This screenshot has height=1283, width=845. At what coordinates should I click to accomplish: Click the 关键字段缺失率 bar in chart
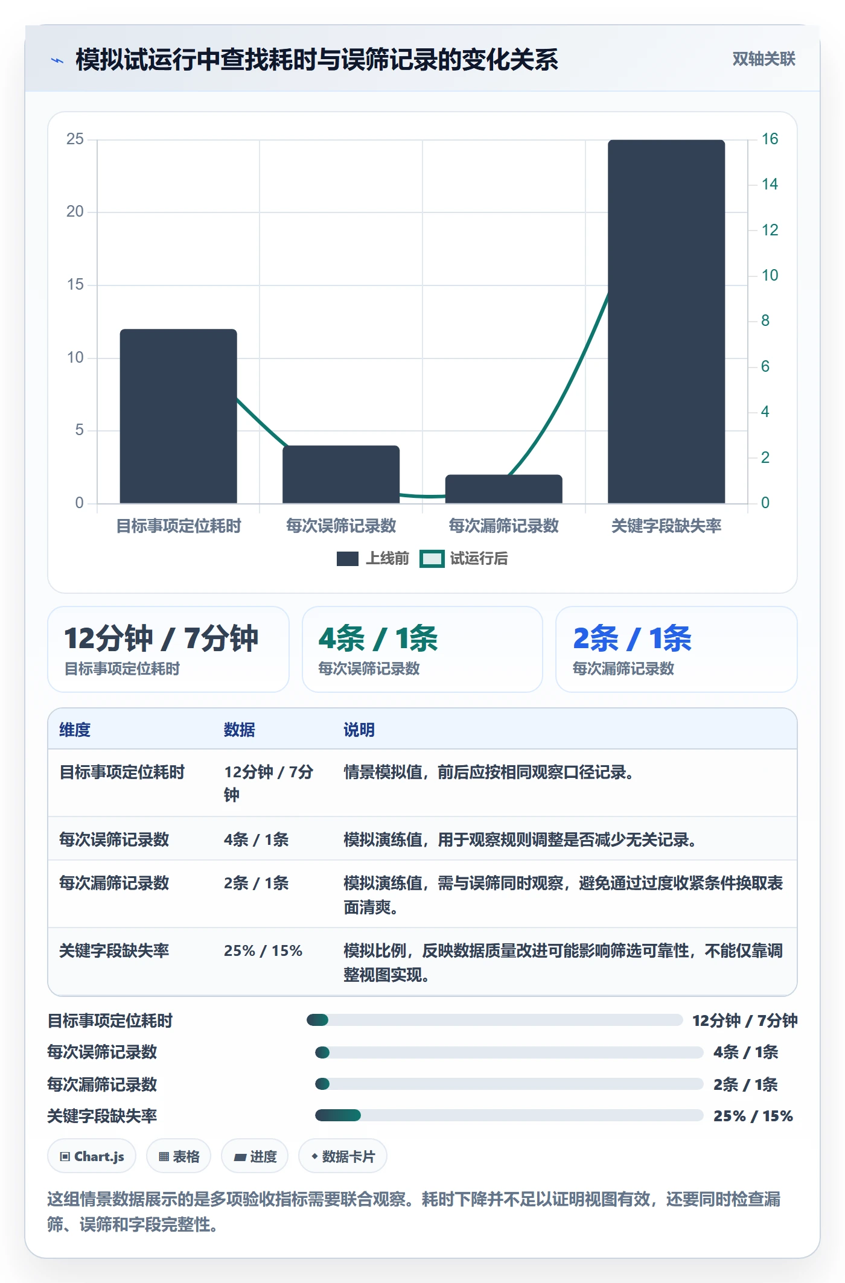tap(666, 322)
